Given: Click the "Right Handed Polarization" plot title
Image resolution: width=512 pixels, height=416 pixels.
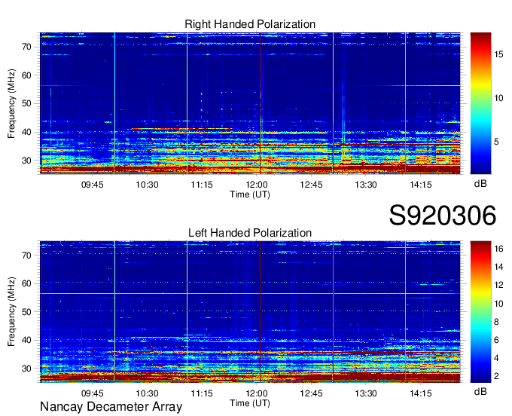Looking at the screenshot, I should (x=250, y=24).
